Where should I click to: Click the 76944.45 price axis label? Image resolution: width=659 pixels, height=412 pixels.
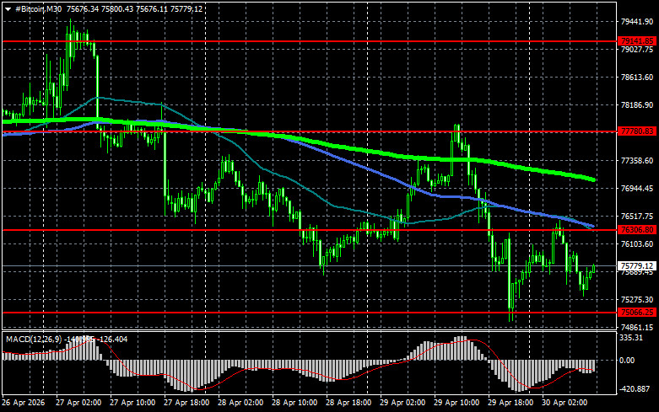pyautogui.click(x=637, y=189)
